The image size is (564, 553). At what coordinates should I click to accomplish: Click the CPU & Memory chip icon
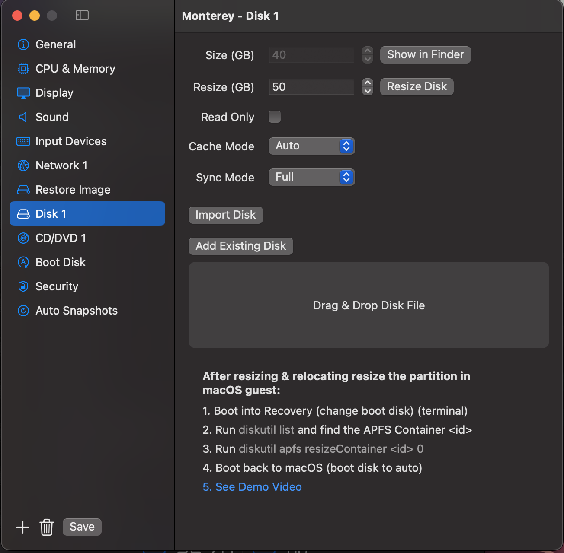(x=23, y=69)
